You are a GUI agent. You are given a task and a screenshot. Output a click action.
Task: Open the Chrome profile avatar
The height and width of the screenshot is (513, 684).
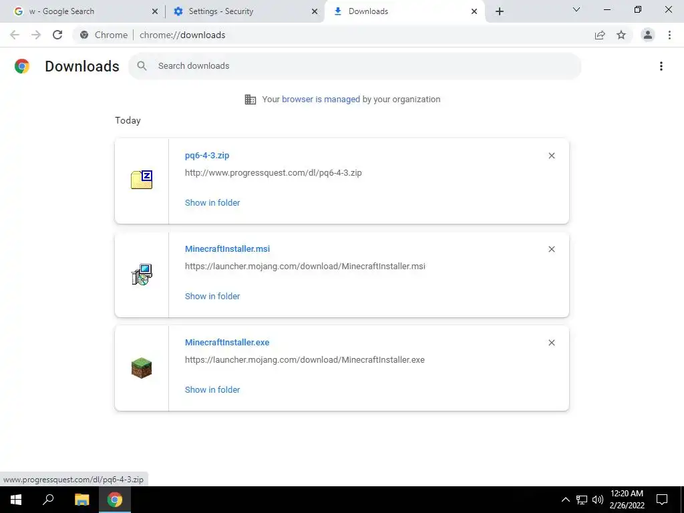648,35
